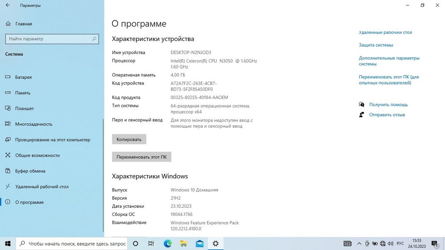Select the Батарея battery icon

(8, 77)
